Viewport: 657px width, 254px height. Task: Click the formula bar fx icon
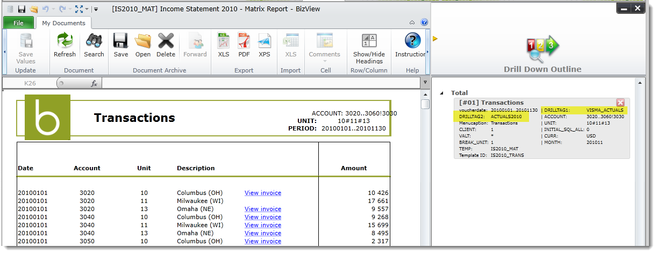tap(94, 83)
